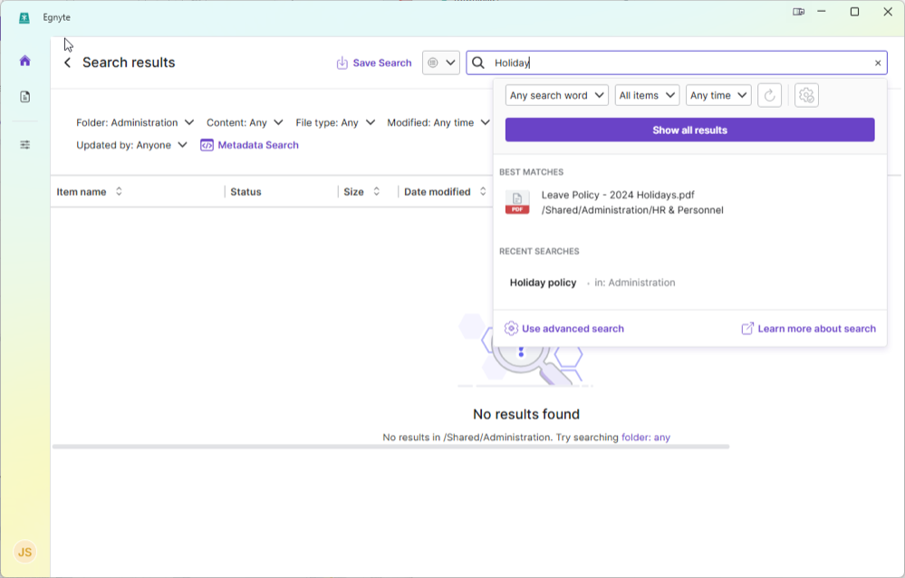Click the Home icon in the sidebar

click(24, 61)
